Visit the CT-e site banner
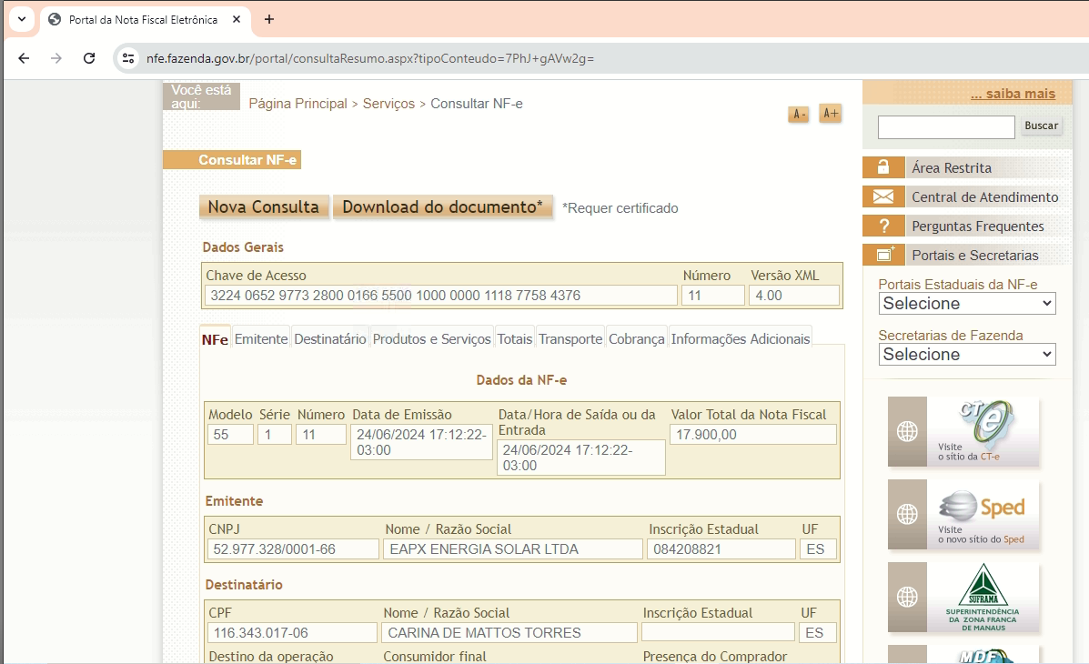The width and height of the screenshot is (1089, 664). point(963,431)
